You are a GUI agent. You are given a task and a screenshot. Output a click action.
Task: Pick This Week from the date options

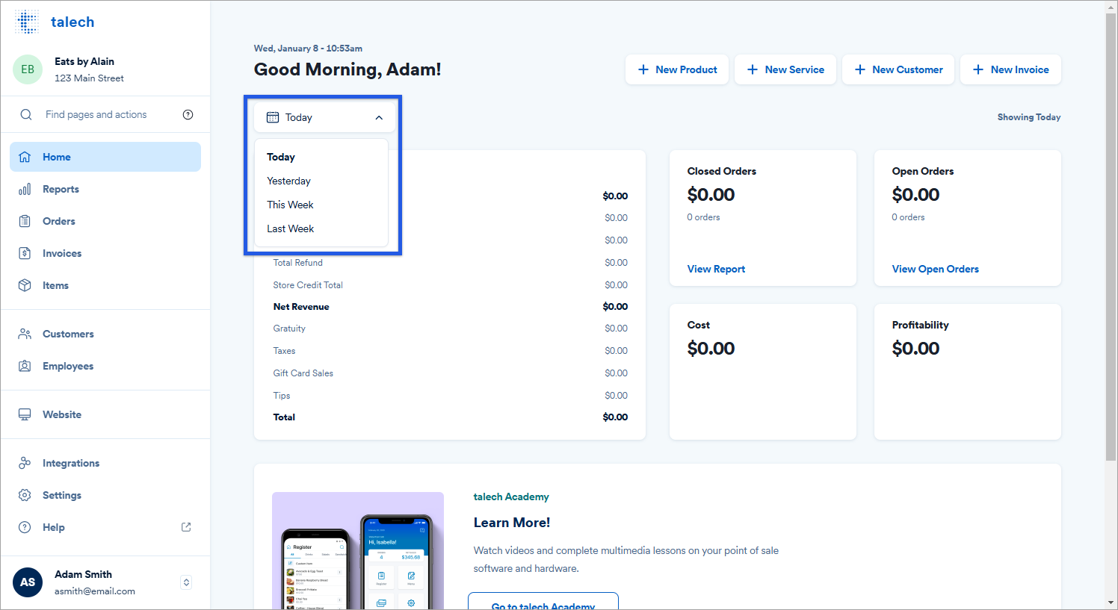pyautogui.click(x=290, y=205)
